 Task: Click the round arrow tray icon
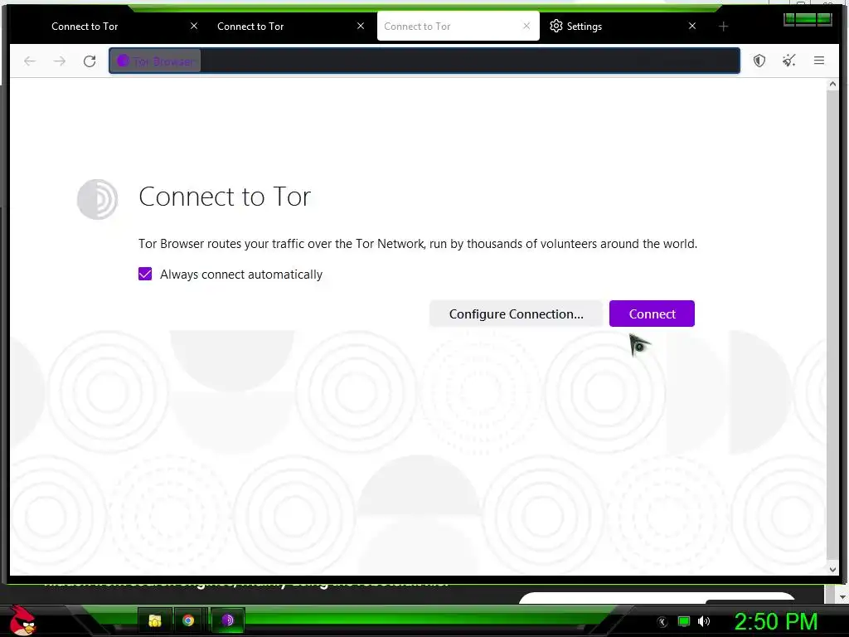click(662, 622)
